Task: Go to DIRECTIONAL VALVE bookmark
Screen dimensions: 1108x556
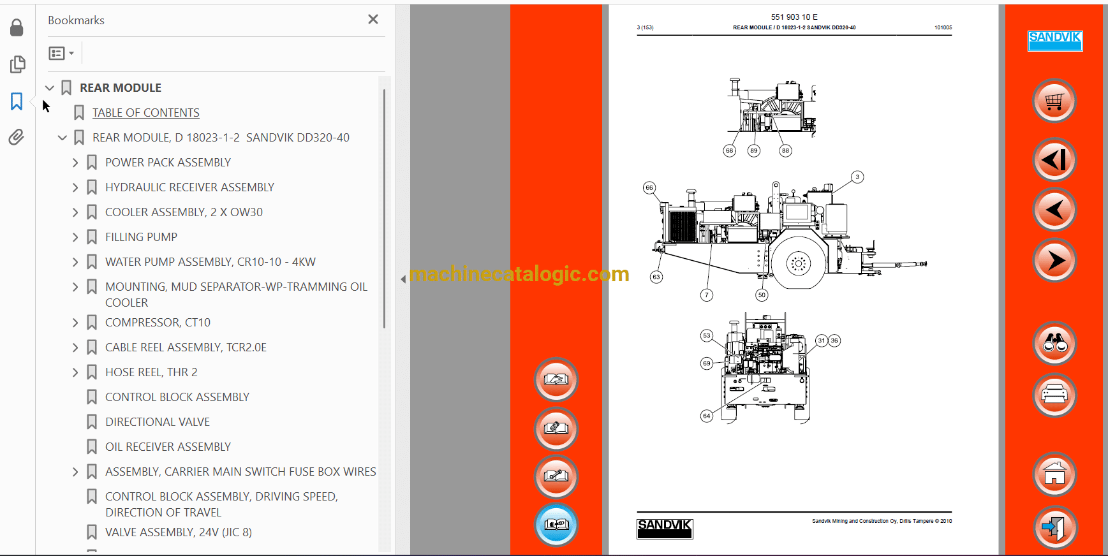Action: pos(158,422)
